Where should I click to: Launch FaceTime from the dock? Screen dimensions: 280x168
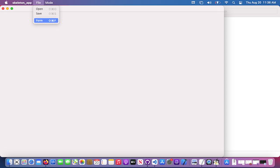pyautogui.click(x=60, y=162)
